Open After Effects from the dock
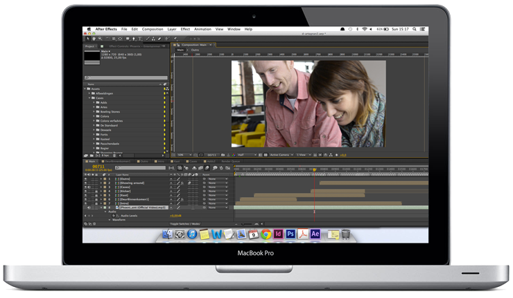Image resolution: width=513 pixels, height=298 pixels. 315,234
